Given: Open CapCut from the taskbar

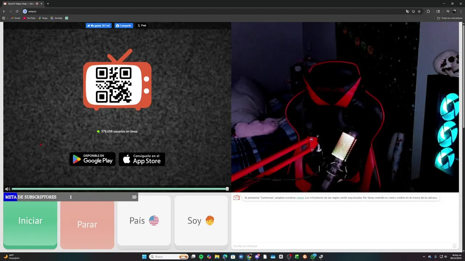Looking at the screenshot, I should pos(281,257).
